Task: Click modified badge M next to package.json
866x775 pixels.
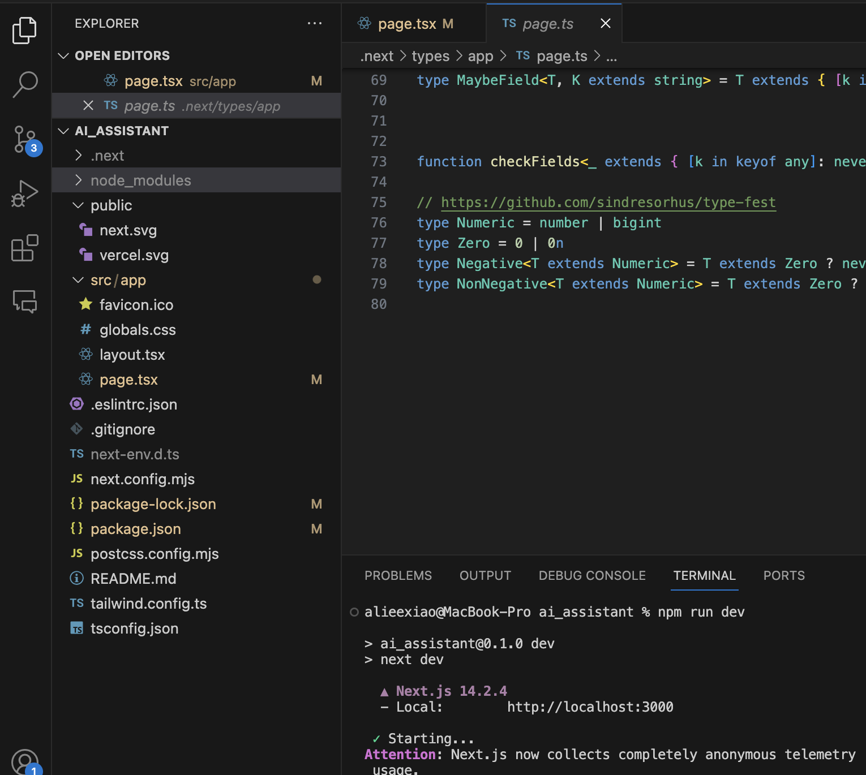Action: 316,529
